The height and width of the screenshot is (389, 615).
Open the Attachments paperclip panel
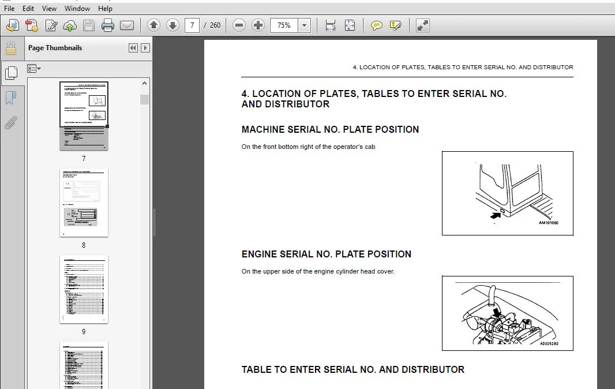pos(11,122)
